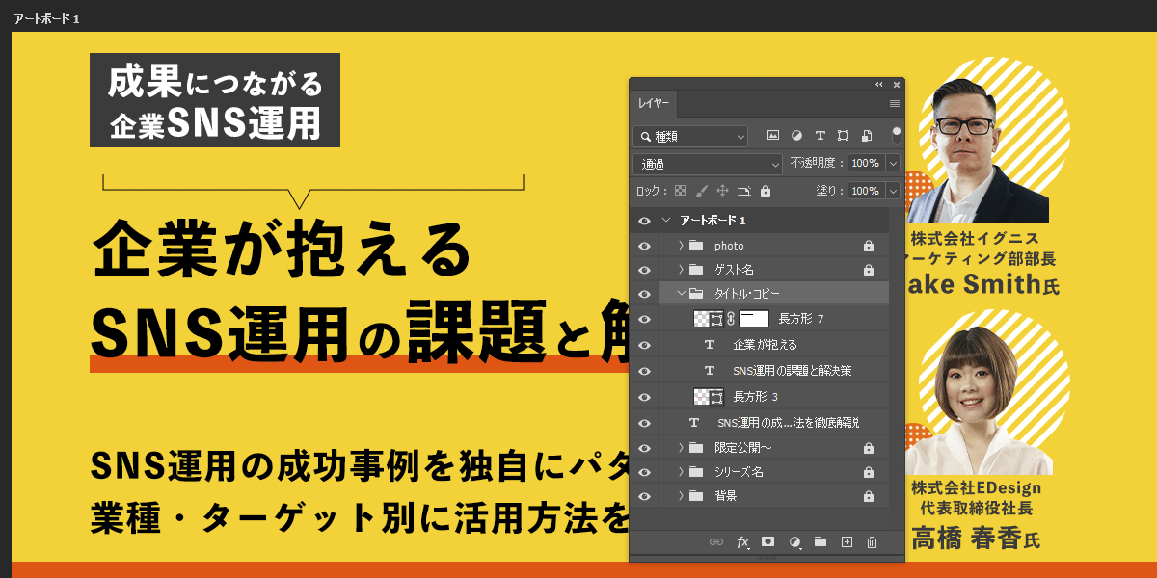The height and width of the screenshot is (578, 1157).
Task: Open the 塗り fill arrow dropdown
Action: click(x=893, y=191)
